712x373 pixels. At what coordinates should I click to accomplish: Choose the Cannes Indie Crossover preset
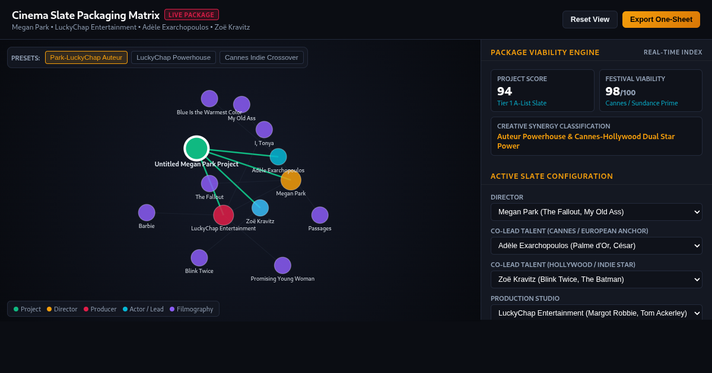pos(262,57)
